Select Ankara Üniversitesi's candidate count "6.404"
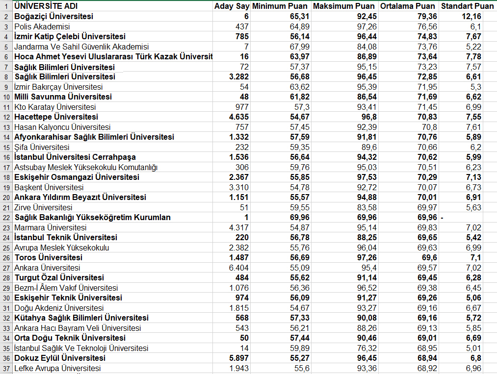This screenshot has width=497, height=374. coord(232,268)
